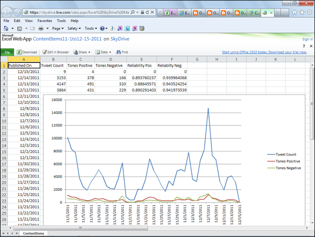The width and height of the screenshot is (315, 237).
Task: Select the ContentItems sheet tab
Action: [33, 233]
